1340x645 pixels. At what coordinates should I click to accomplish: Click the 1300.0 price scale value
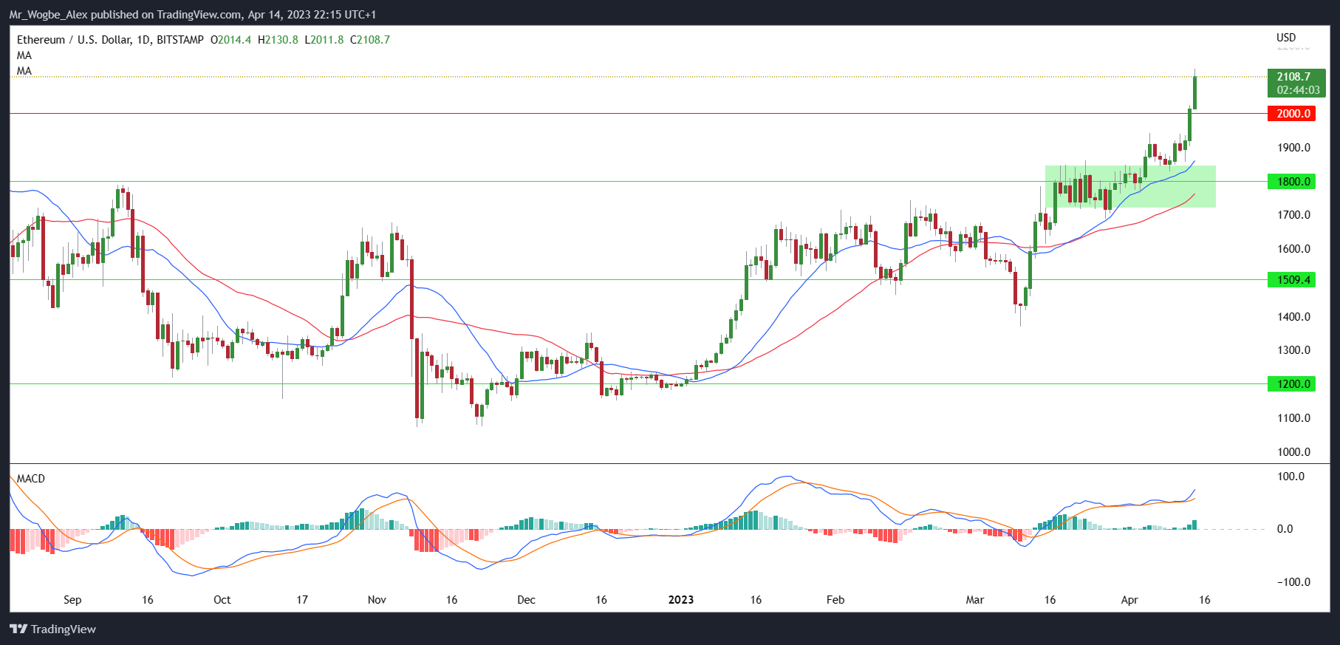(x=1293, y=350)
